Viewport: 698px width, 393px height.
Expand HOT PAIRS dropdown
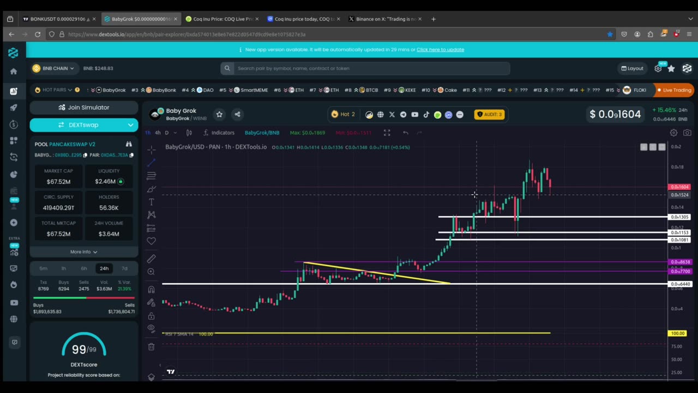coord(57,90)
